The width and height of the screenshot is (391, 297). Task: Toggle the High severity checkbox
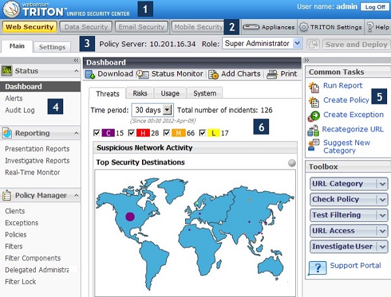click(x=132, y=133)
